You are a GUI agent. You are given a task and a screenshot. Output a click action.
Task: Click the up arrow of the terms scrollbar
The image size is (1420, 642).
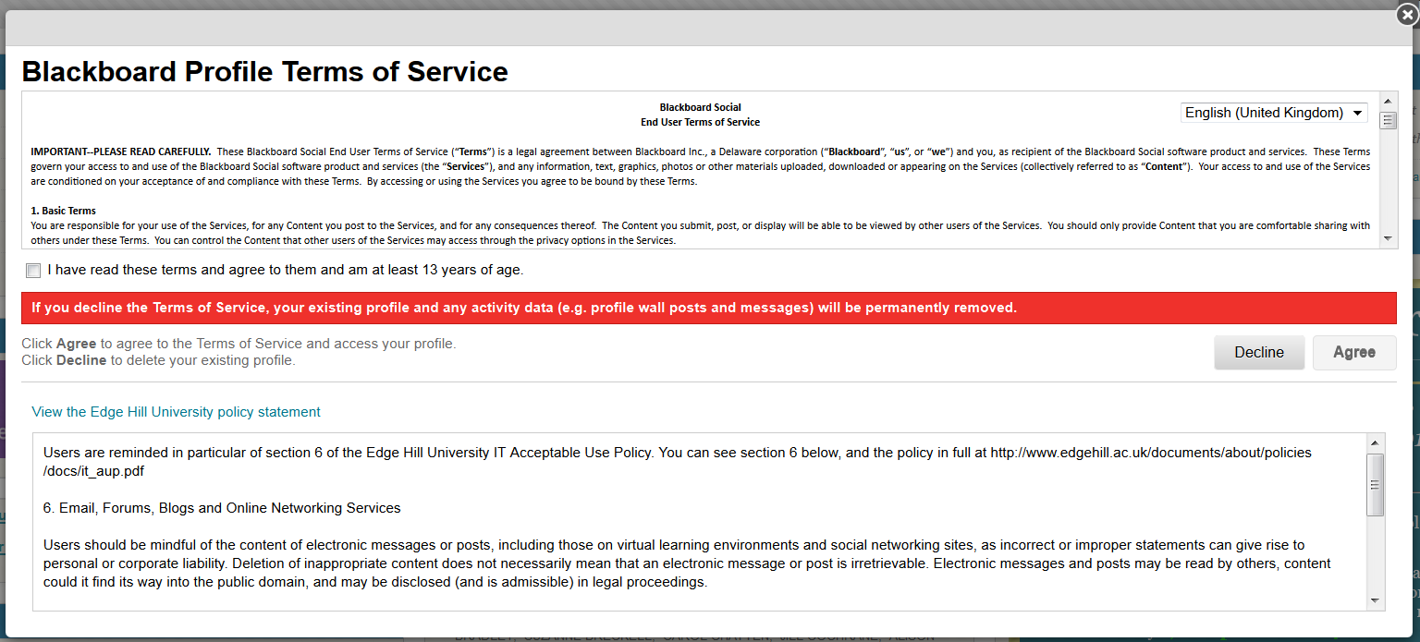[1388, 100]
